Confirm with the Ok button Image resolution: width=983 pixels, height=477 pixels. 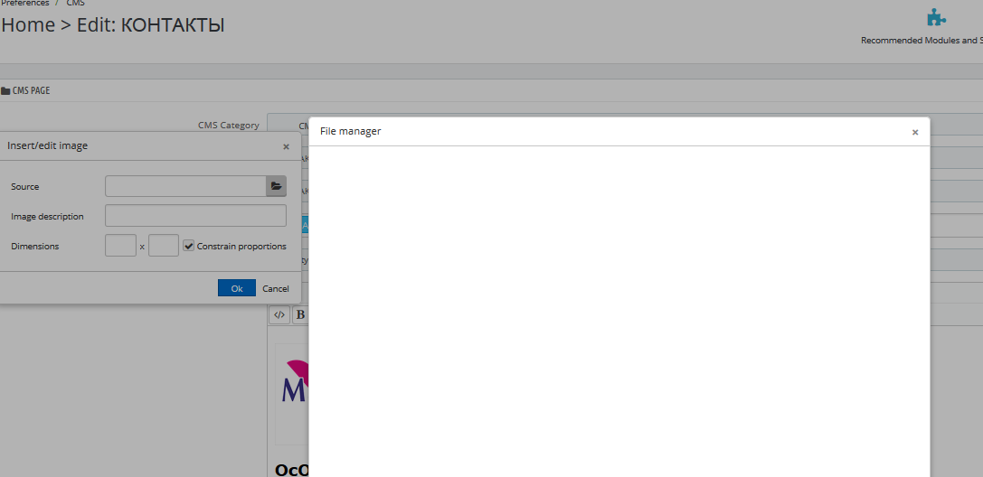point(237,288)
